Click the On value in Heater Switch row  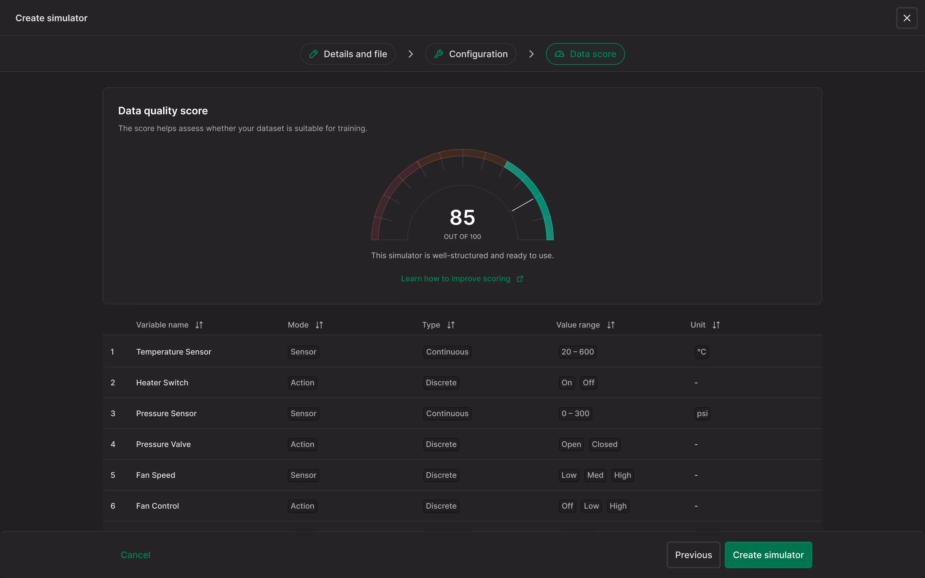(x=567, y=383)
